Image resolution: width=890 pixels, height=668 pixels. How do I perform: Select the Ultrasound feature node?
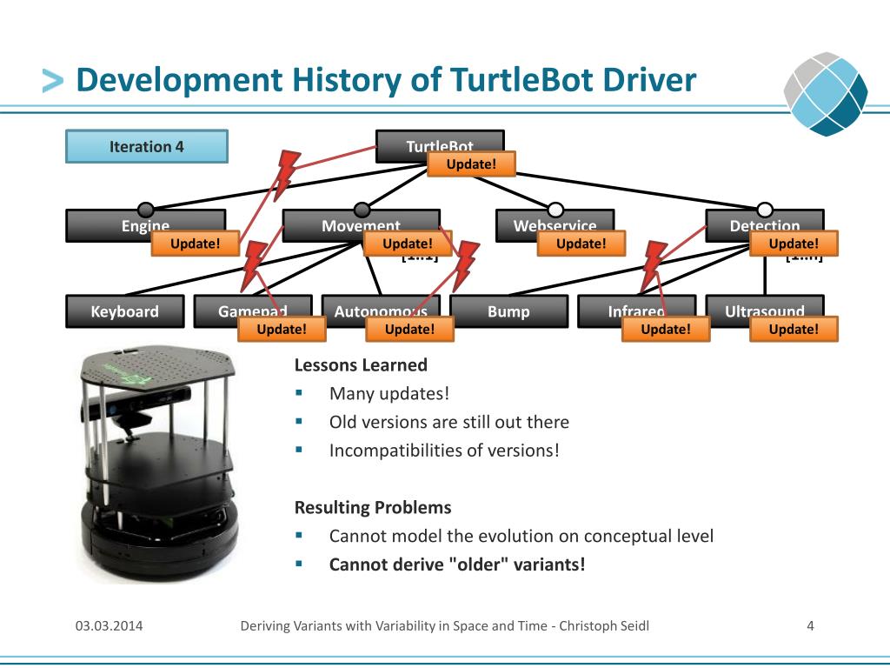(x=765, y=311)
